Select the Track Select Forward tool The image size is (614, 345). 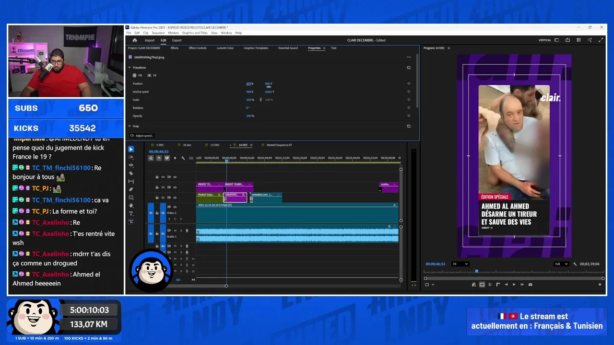pos(131,157)
